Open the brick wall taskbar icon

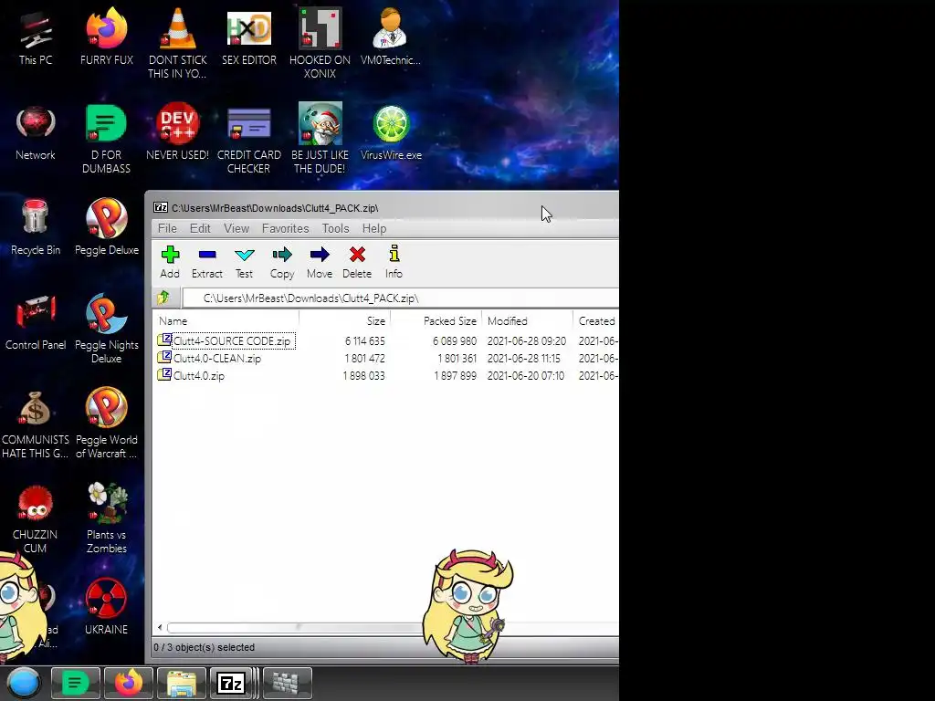point(288,683)
